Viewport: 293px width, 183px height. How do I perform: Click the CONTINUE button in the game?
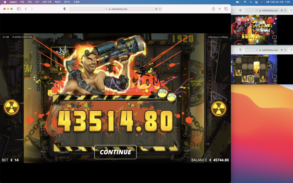[x=115, y=152]
